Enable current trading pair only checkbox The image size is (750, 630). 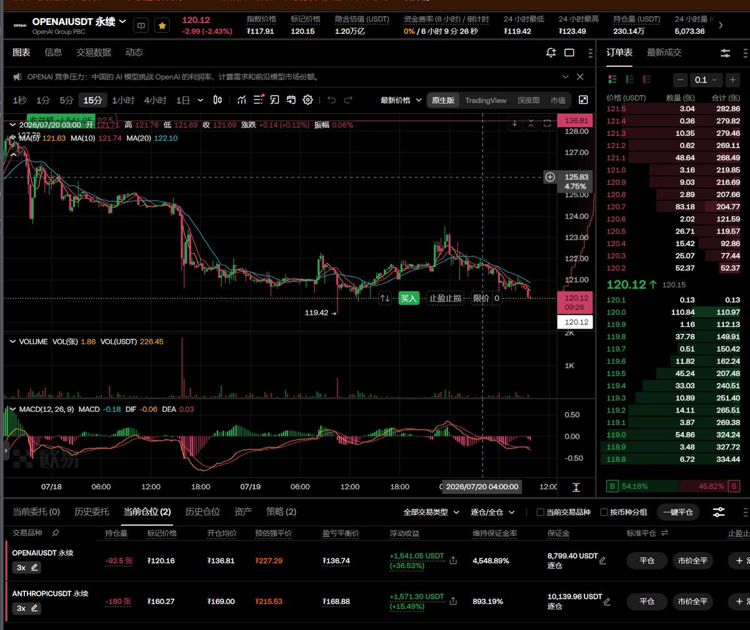tap(541, 512)
